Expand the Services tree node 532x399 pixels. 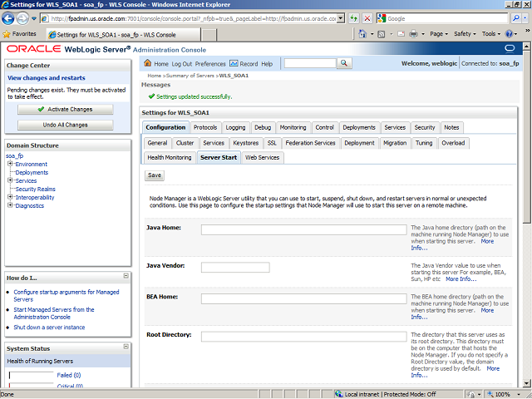[9, 180]
